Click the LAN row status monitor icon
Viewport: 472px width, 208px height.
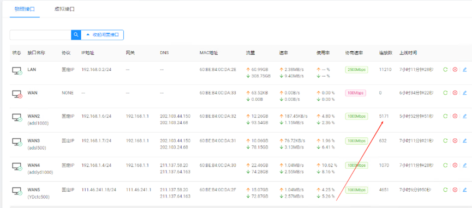17,71
